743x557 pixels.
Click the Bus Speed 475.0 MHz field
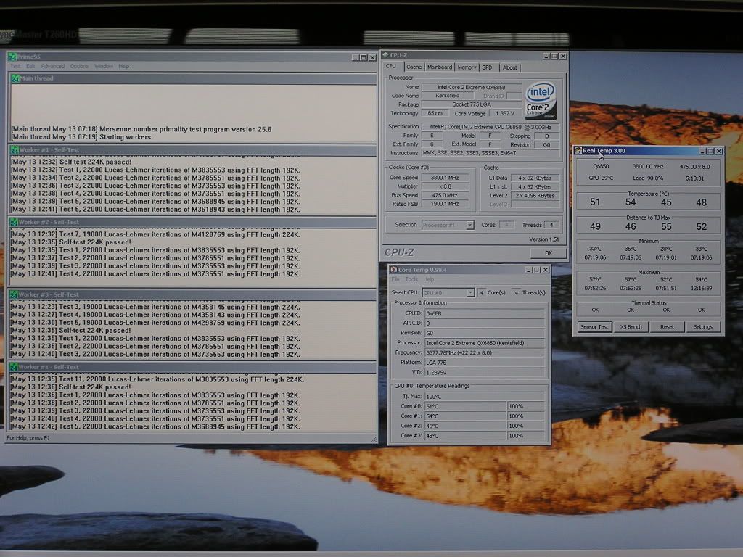coord(445,195)
